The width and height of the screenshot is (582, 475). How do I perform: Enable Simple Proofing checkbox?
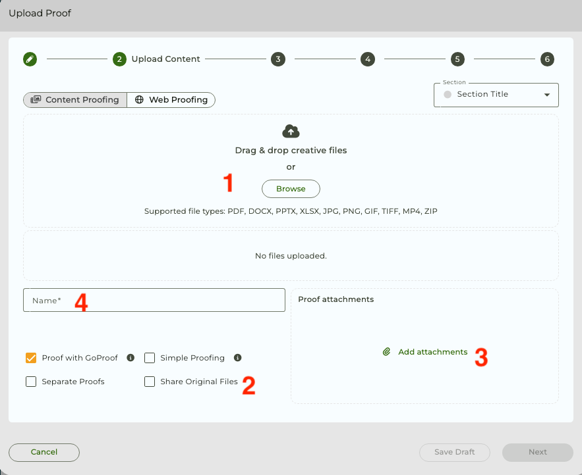(x=150, y=358)
